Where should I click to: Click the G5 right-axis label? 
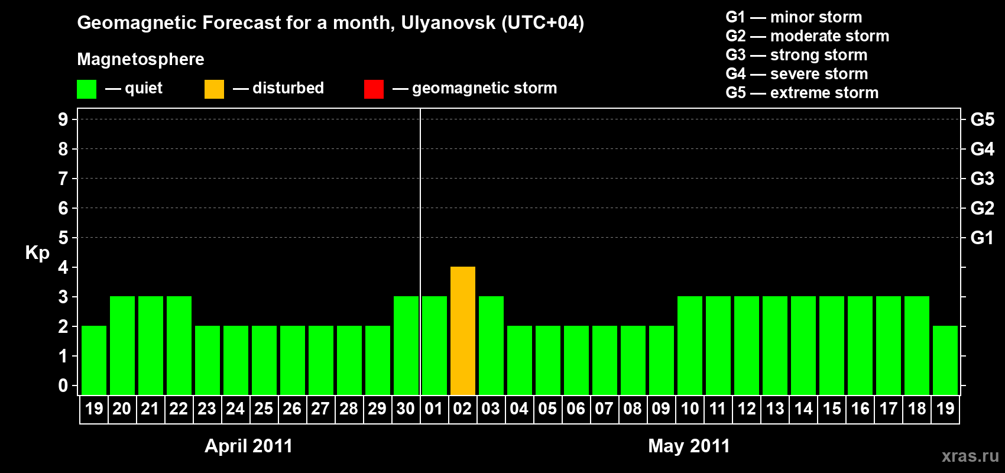[983, 119]
